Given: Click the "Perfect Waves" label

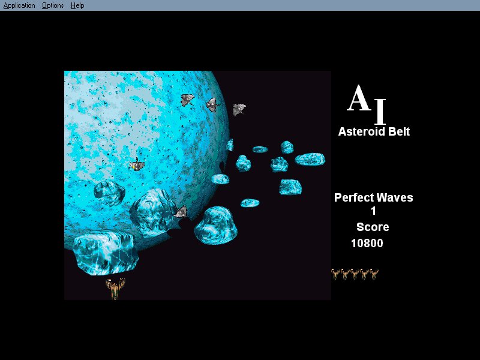Looking at the screenshot, I should click(373, 197).
